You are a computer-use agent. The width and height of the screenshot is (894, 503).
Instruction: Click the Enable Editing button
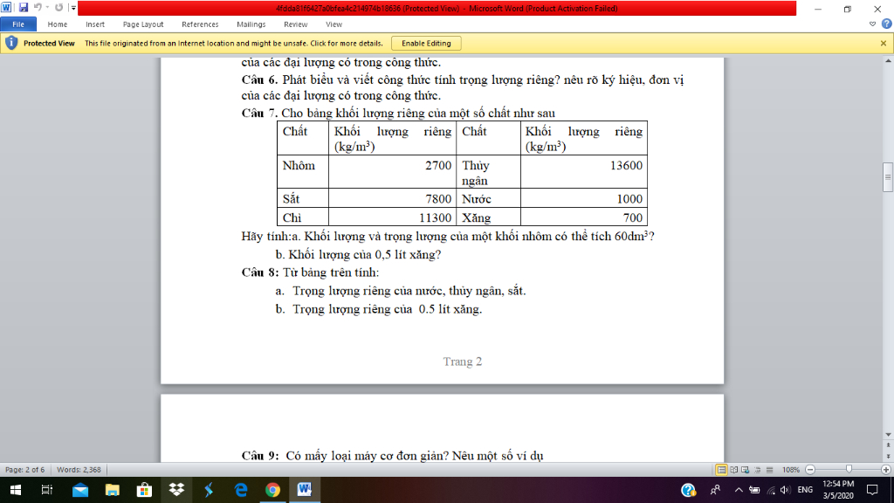(426, 44)
